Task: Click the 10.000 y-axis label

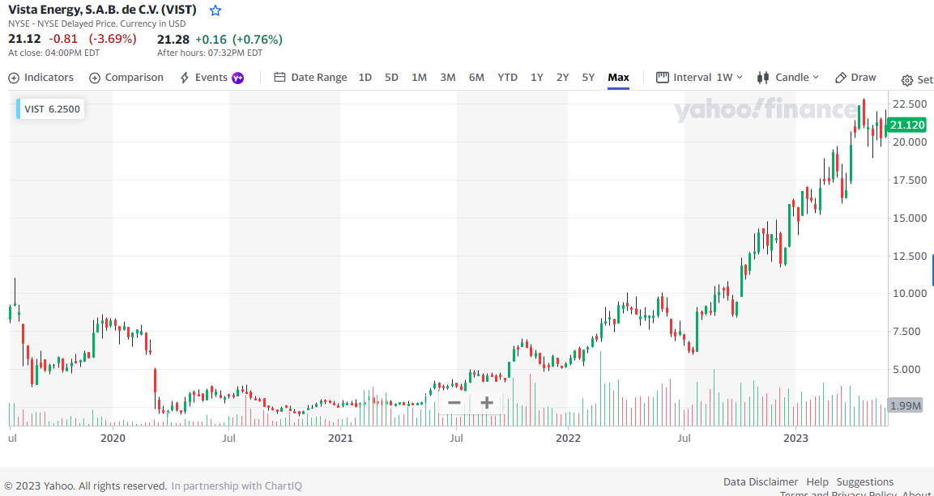Action: (x=910, y=293)
